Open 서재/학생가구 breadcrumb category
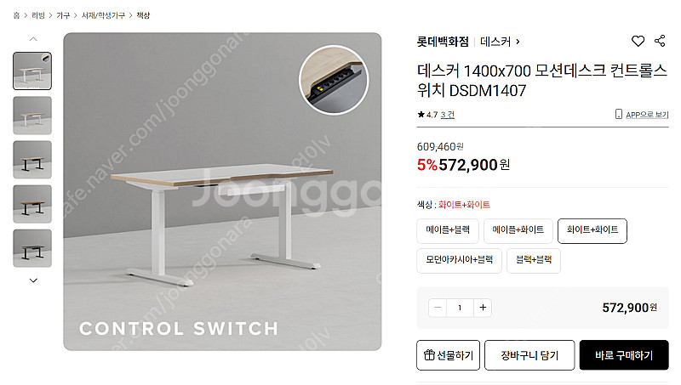Viewport: 681px width, 385px height. (x=103, y=15)
